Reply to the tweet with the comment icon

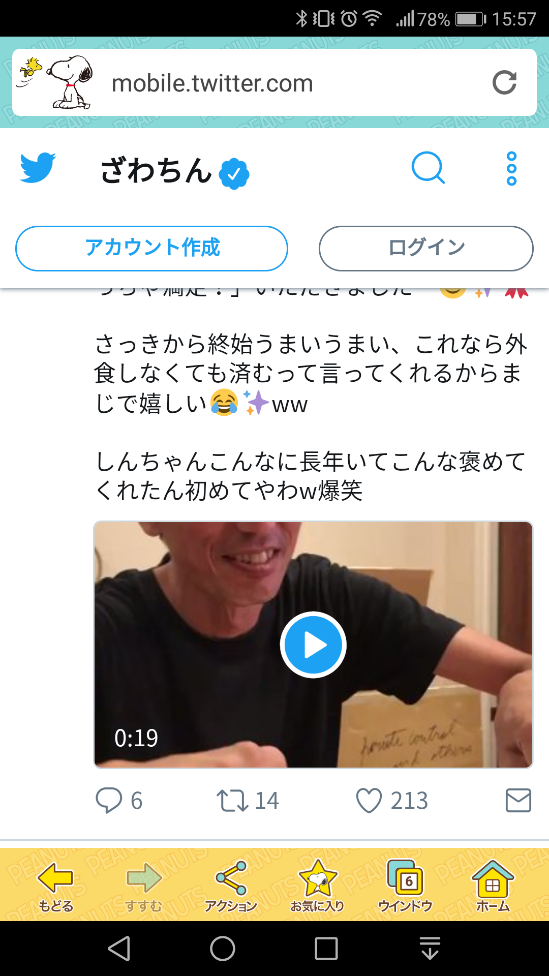click(x=109, y=800)
